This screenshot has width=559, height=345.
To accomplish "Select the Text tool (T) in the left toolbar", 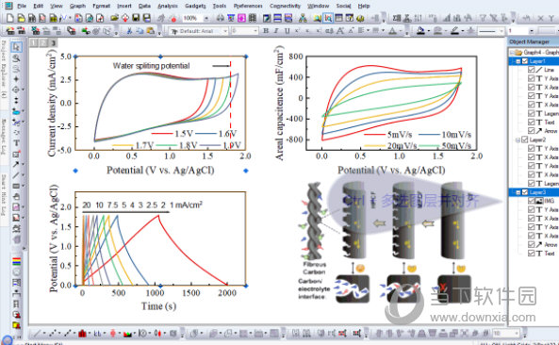I will 16,143.
